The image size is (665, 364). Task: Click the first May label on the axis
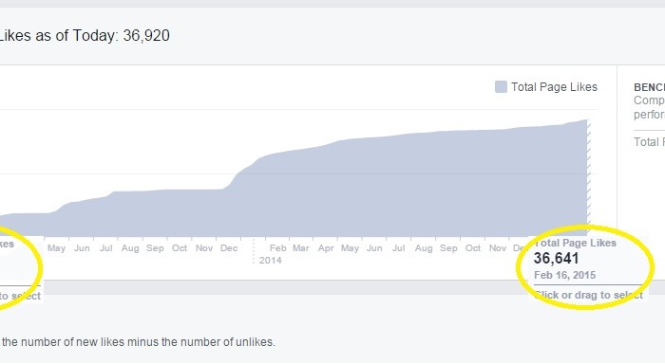pyautogui.click(x=56, y=248)
